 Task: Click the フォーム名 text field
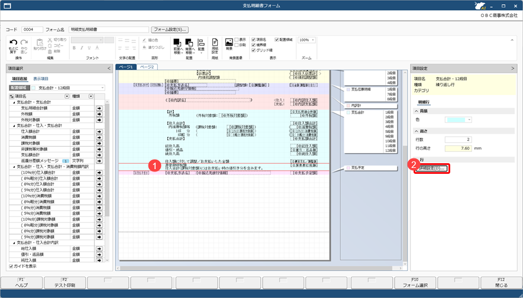[x=109, y=30]
